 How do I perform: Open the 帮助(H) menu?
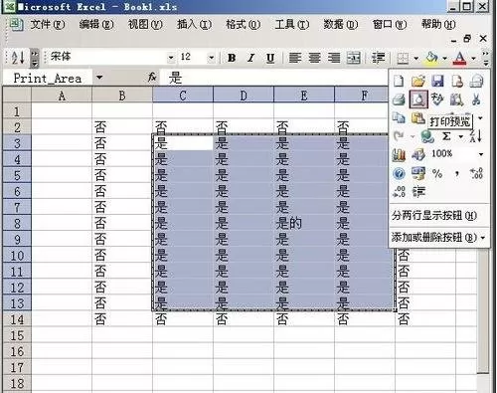438,24
